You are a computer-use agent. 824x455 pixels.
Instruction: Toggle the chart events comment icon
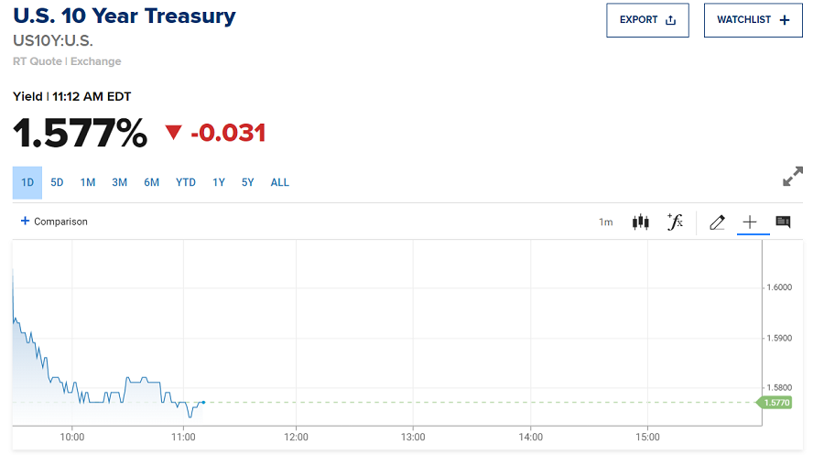click(x=783, y=222)
